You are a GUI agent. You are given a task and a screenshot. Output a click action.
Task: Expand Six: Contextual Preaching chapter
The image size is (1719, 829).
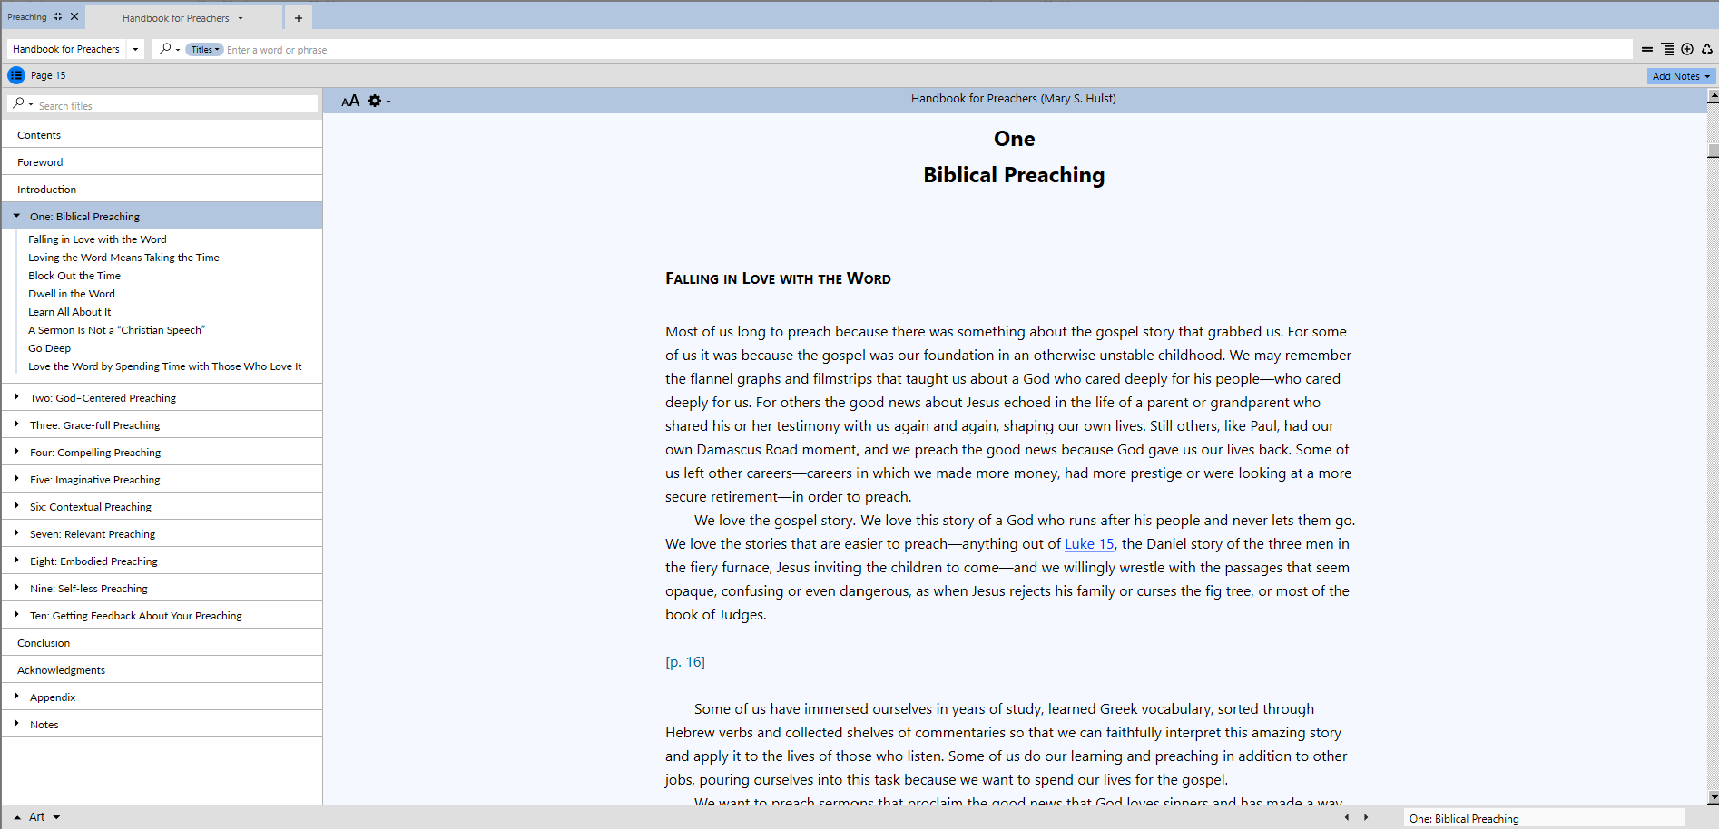[x=16, y=506]
